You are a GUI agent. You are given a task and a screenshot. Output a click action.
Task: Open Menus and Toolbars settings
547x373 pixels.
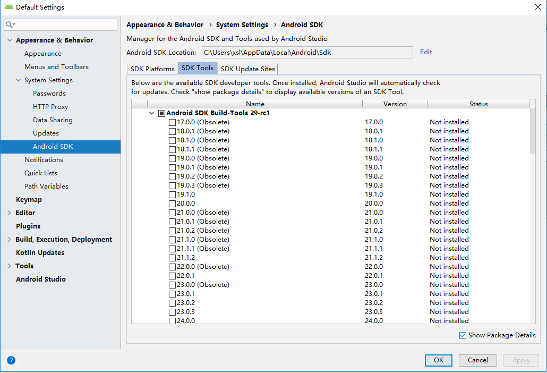tap(56, 66)
